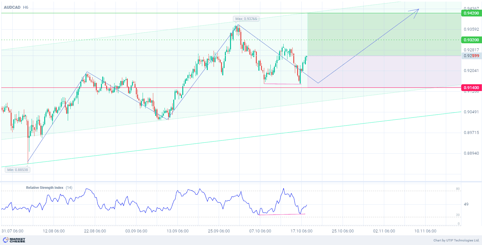
Task: Open Chart by UTIP Technologies Ltd. link
Action: coord(456,240)
